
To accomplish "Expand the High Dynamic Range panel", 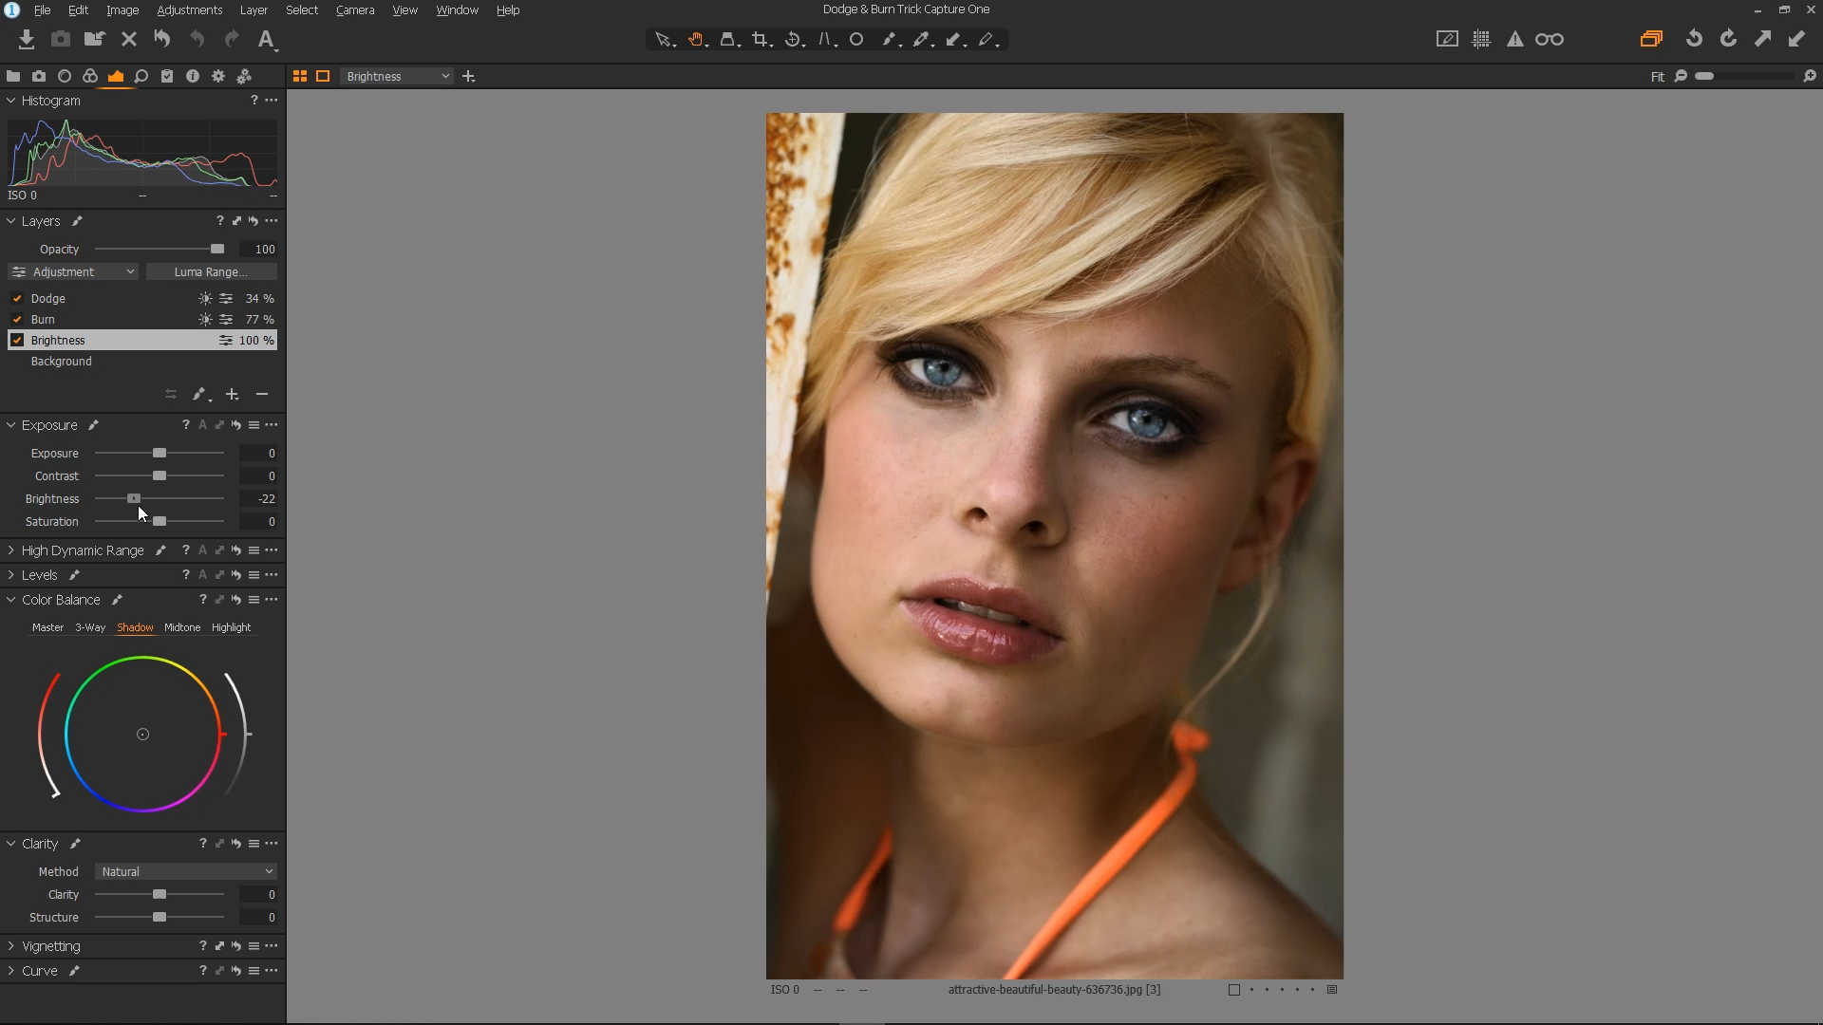I will click(10, 550).
